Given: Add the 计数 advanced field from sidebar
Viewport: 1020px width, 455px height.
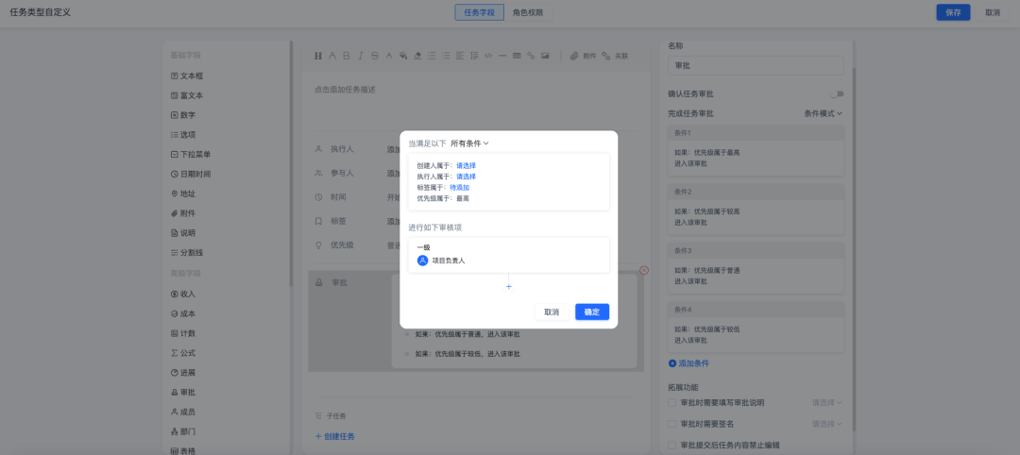Looking at the screenshot, I should (x=183, y=333).
